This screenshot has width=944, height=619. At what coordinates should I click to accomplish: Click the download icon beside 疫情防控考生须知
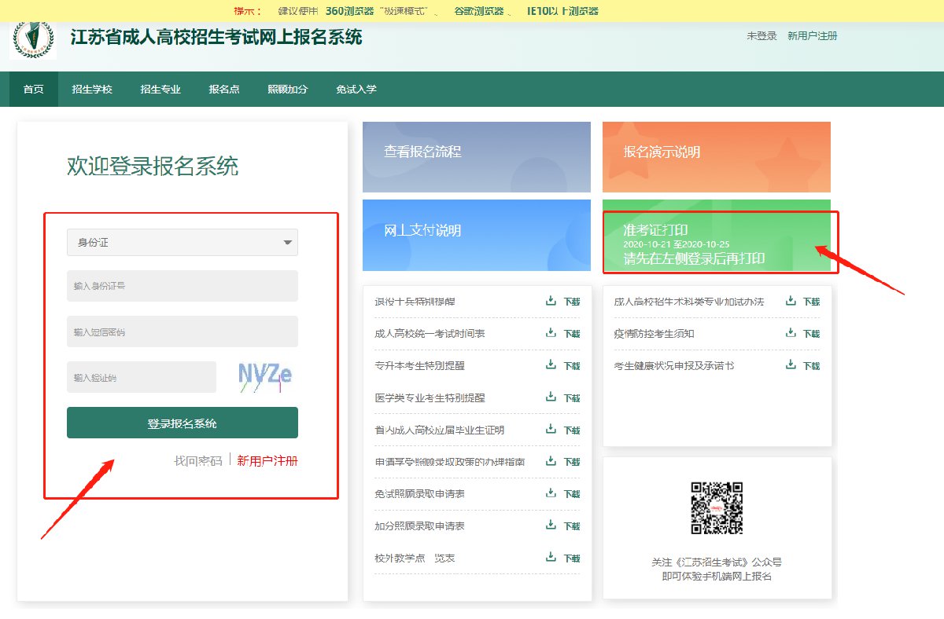(791, 333)
